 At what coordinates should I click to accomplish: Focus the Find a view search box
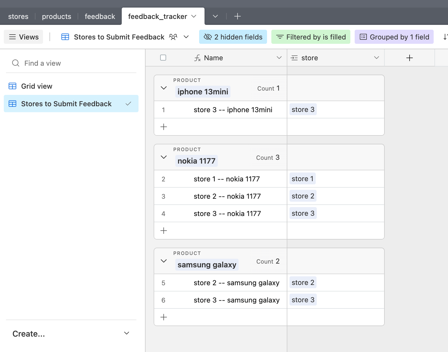[71, 63]
